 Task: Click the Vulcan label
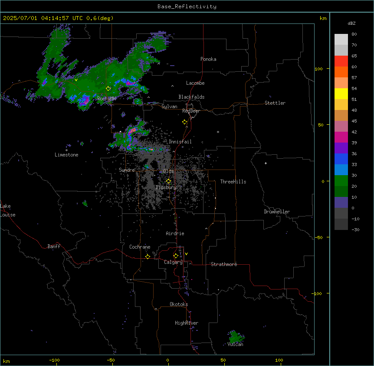pos(236,344)
